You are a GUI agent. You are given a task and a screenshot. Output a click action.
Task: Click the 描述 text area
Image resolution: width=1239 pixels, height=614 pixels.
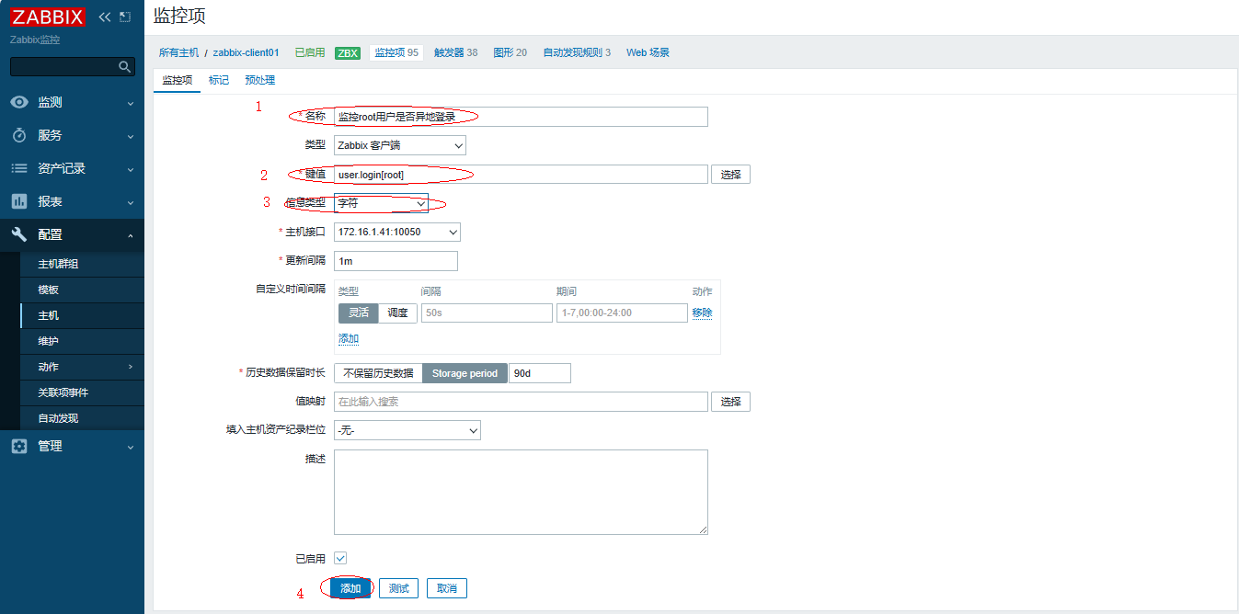521,492
